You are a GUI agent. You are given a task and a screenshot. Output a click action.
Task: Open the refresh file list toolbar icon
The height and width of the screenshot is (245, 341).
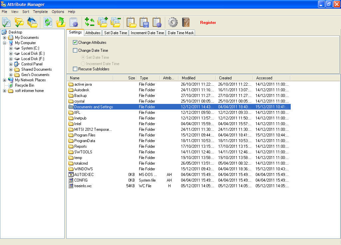coord(48,22)
